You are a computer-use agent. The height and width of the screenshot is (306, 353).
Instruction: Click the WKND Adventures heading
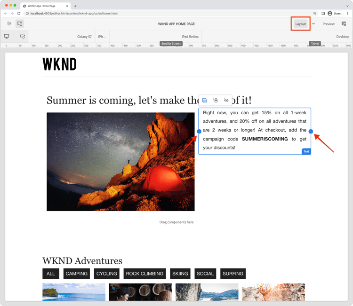[x=82, y=261]
